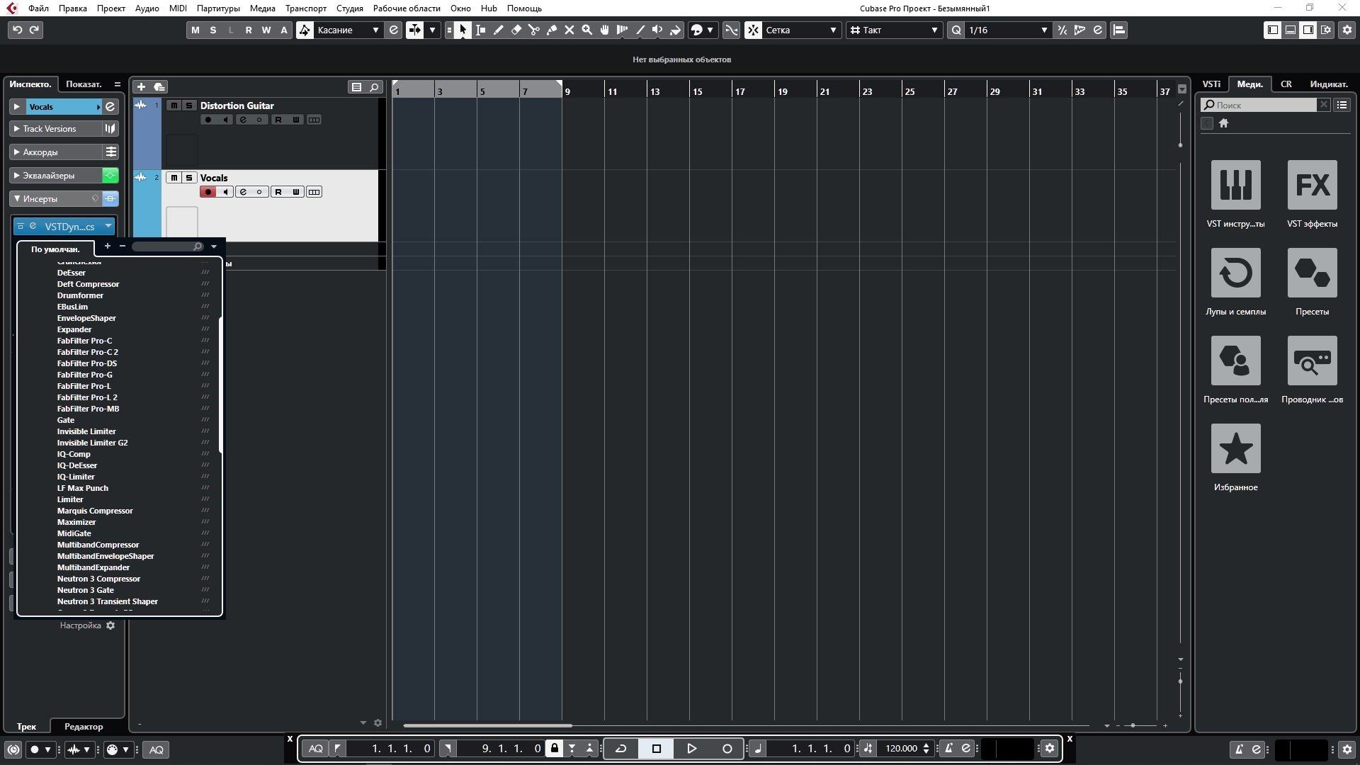
Task: Open VST effects in Media rack
Action: click(x=1312, y=186)
